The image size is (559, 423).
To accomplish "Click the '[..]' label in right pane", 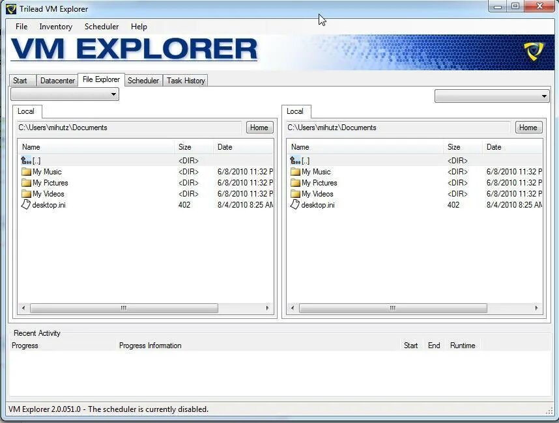I will point(306,161).
